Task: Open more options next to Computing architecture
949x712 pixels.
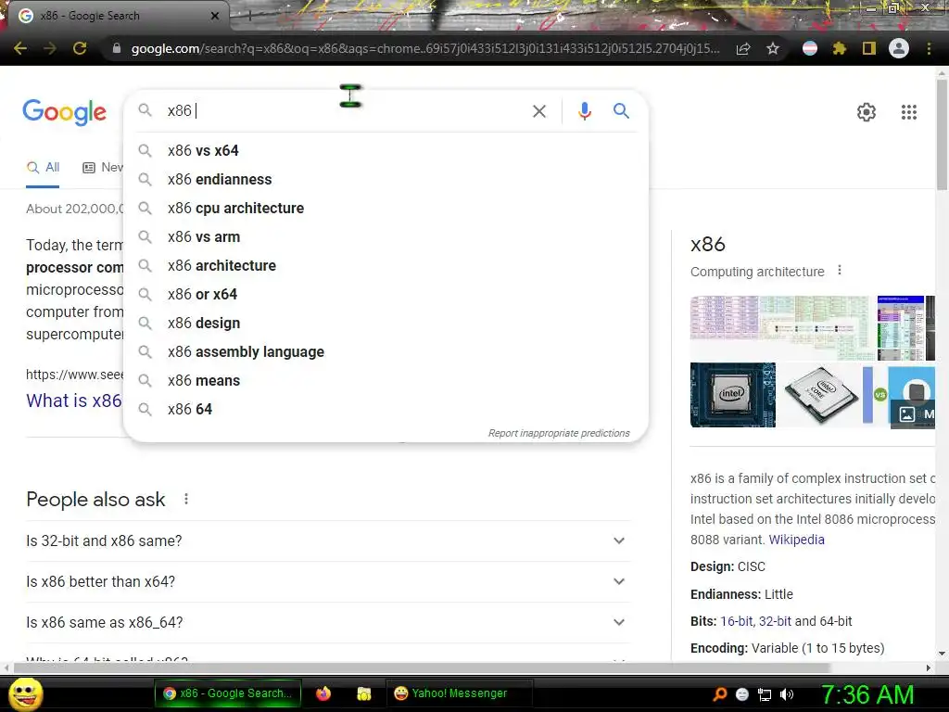Action: (x=840, y=271)
